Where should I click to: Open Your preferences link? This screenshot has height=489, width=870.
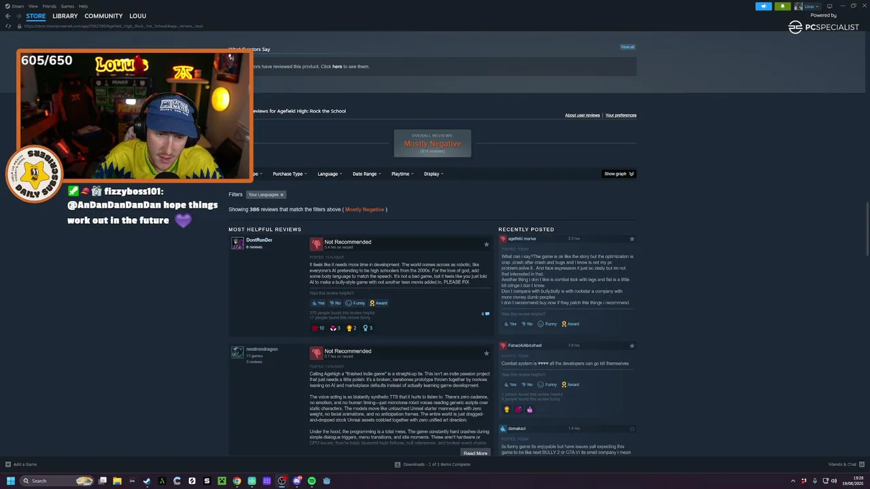click(621, 115)
